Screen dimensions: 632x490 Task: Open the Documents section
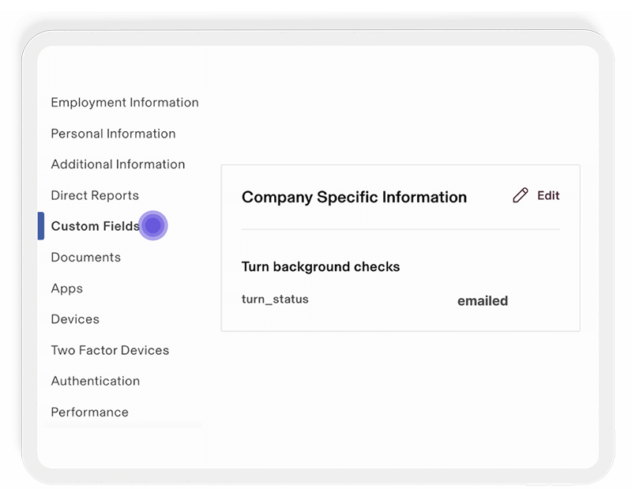click(85, 257)
